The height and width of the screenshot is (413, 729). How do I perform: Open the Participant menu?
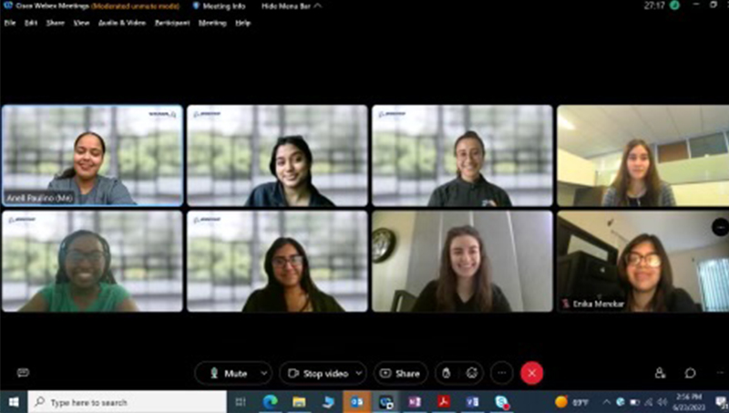172,23
